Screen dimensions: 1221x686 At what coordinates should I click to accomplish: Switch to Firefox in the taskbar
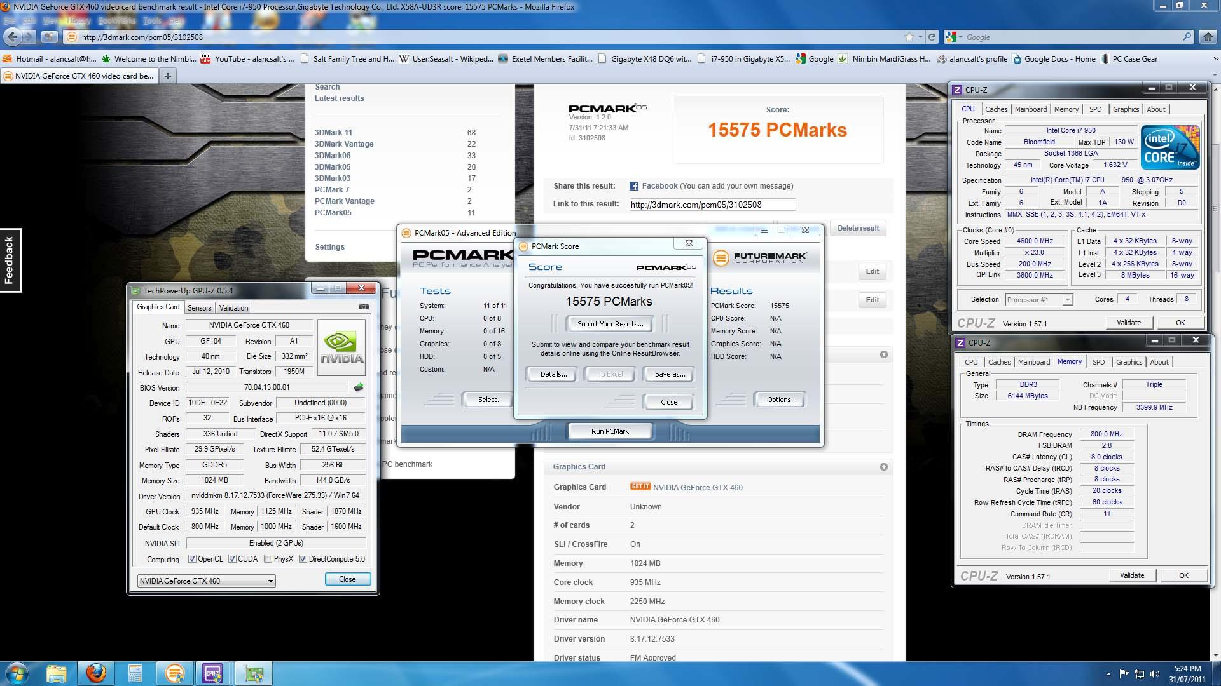click(x=95, y=673)
